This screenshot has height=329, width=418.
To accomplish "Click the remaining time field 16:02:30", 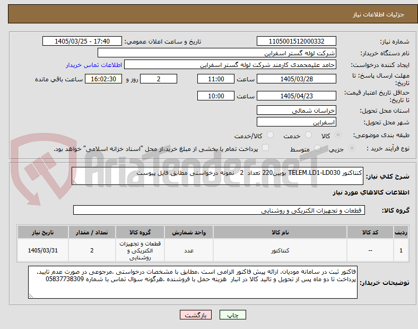I will (x=103, y=79).
